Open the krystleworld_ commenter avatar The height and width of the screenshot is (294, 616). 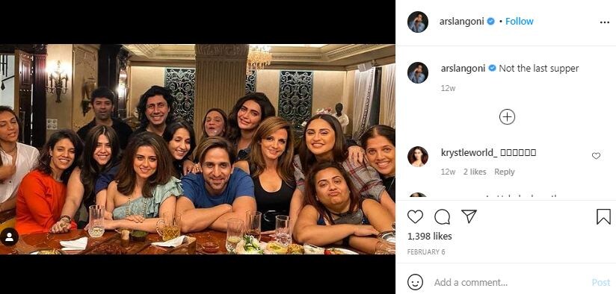(418, 157)
